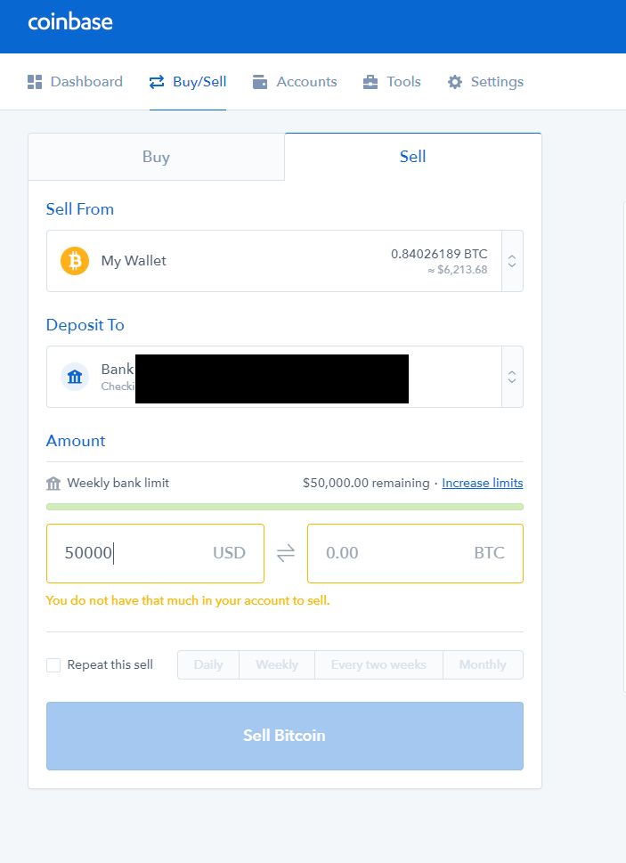
Task: Switch to the Buy tab
Action: point(156,156)
